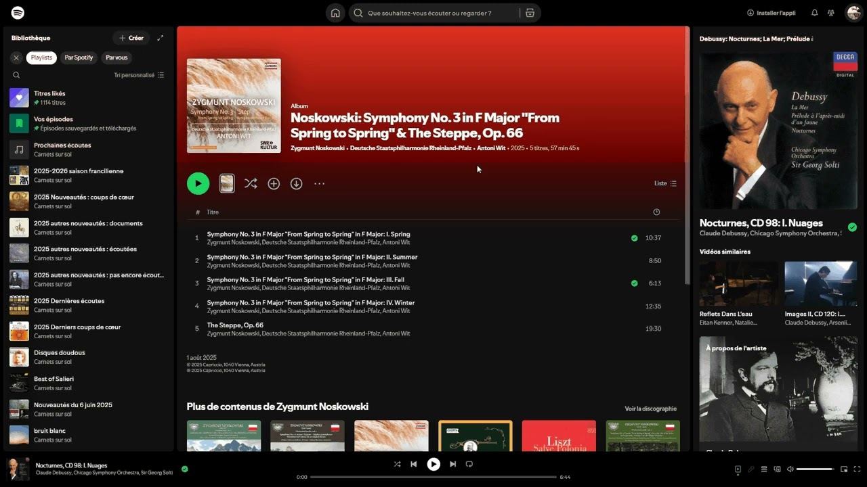Toggle the saved checkmark on track III. Fall

[x=634, y=283]
